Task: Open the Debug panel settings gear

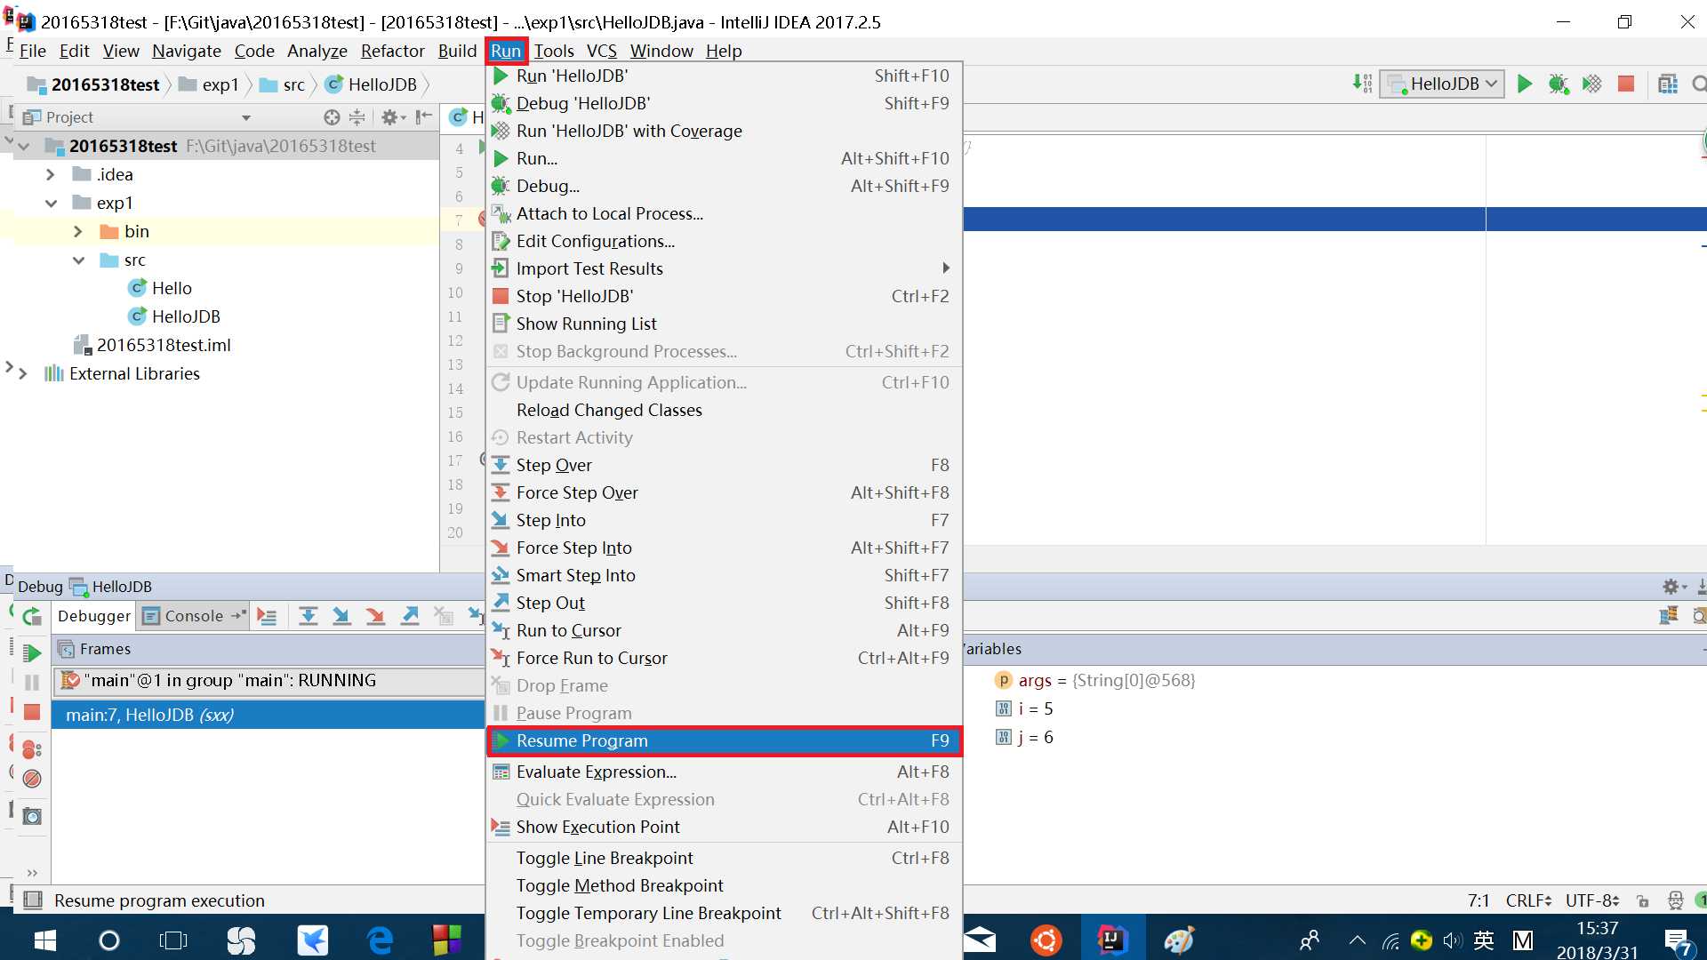Action: [1674, 587]
